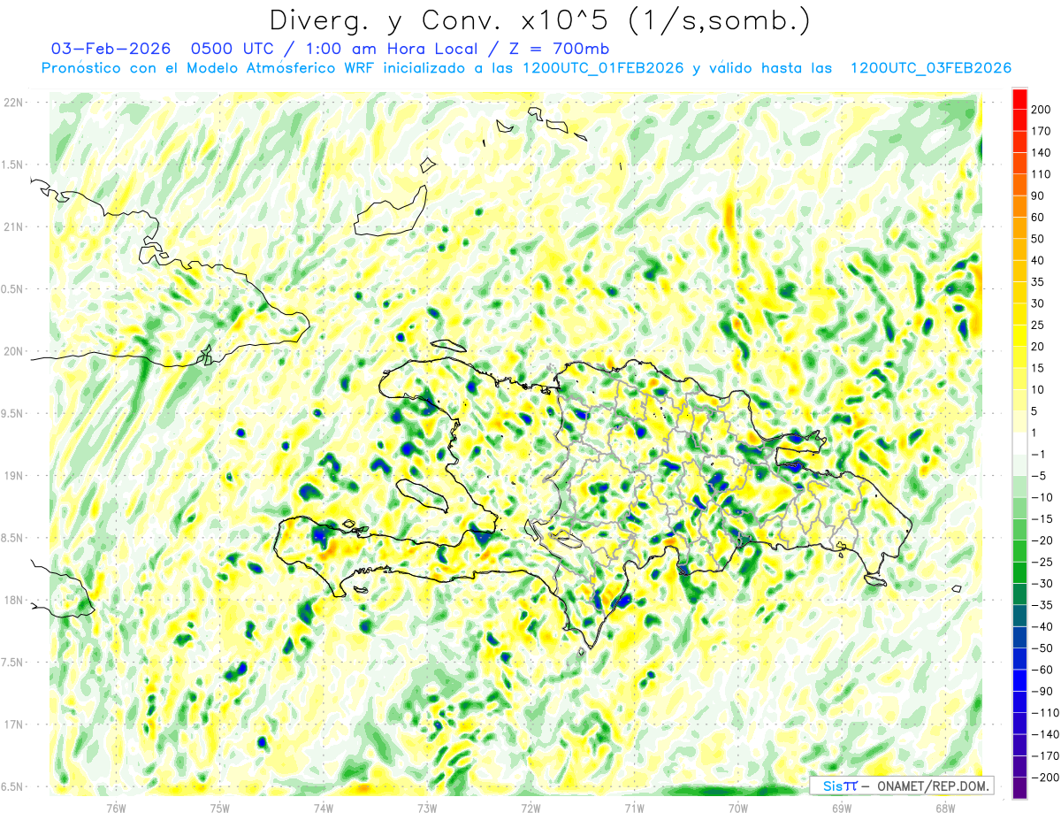The image size is (1061, 820).
Task: Click the "75W" longitude label
Action: coord(220,808)
